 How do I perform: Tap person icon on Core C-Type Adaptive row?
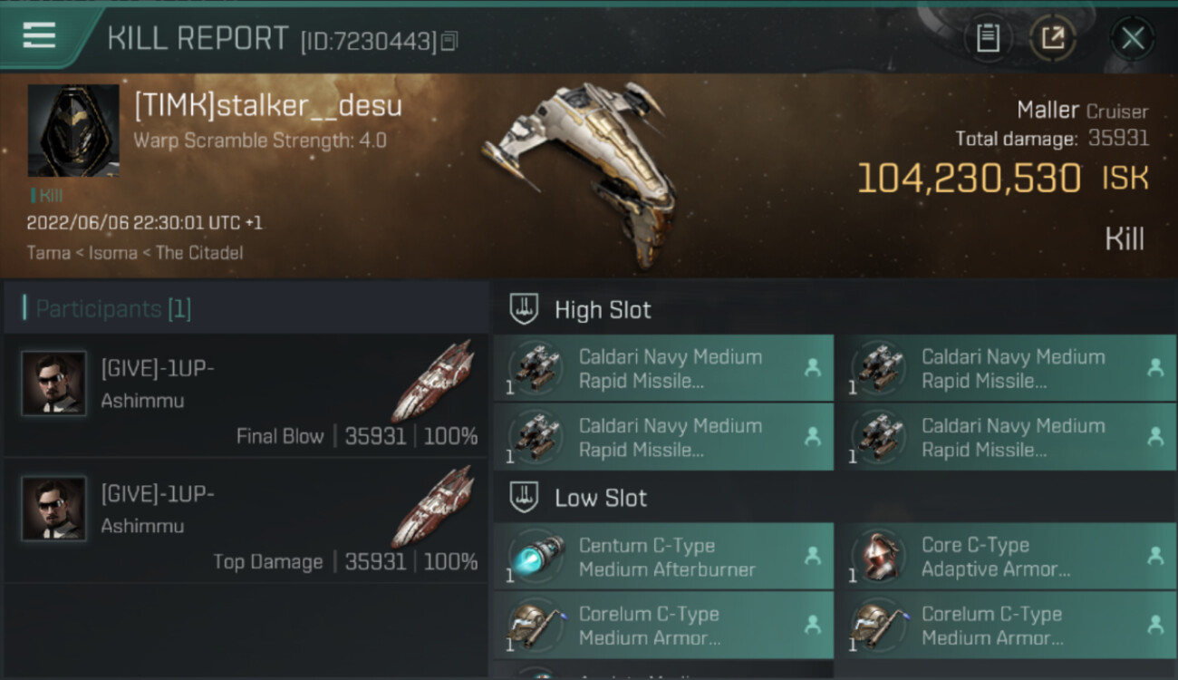(x=1155, y=556)
